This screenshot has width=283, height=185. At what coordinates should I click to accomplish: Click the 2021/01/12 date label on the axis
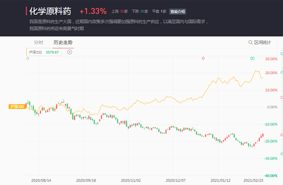click(x=220, y=180)
